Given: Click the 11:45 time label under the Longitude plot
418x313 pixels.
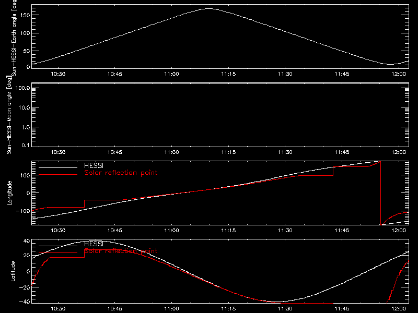Looking at the screenshot, I should pos(342,231).
